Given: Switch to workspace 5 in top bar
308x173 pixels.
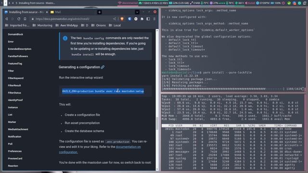Looking at the screenshot, I should point(16,3).
